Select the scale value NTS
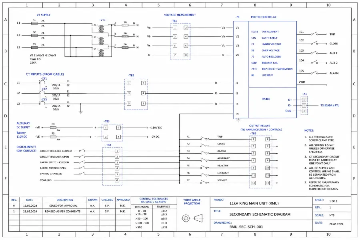Screen dimensions: 360x240 (x=332, y=216)
